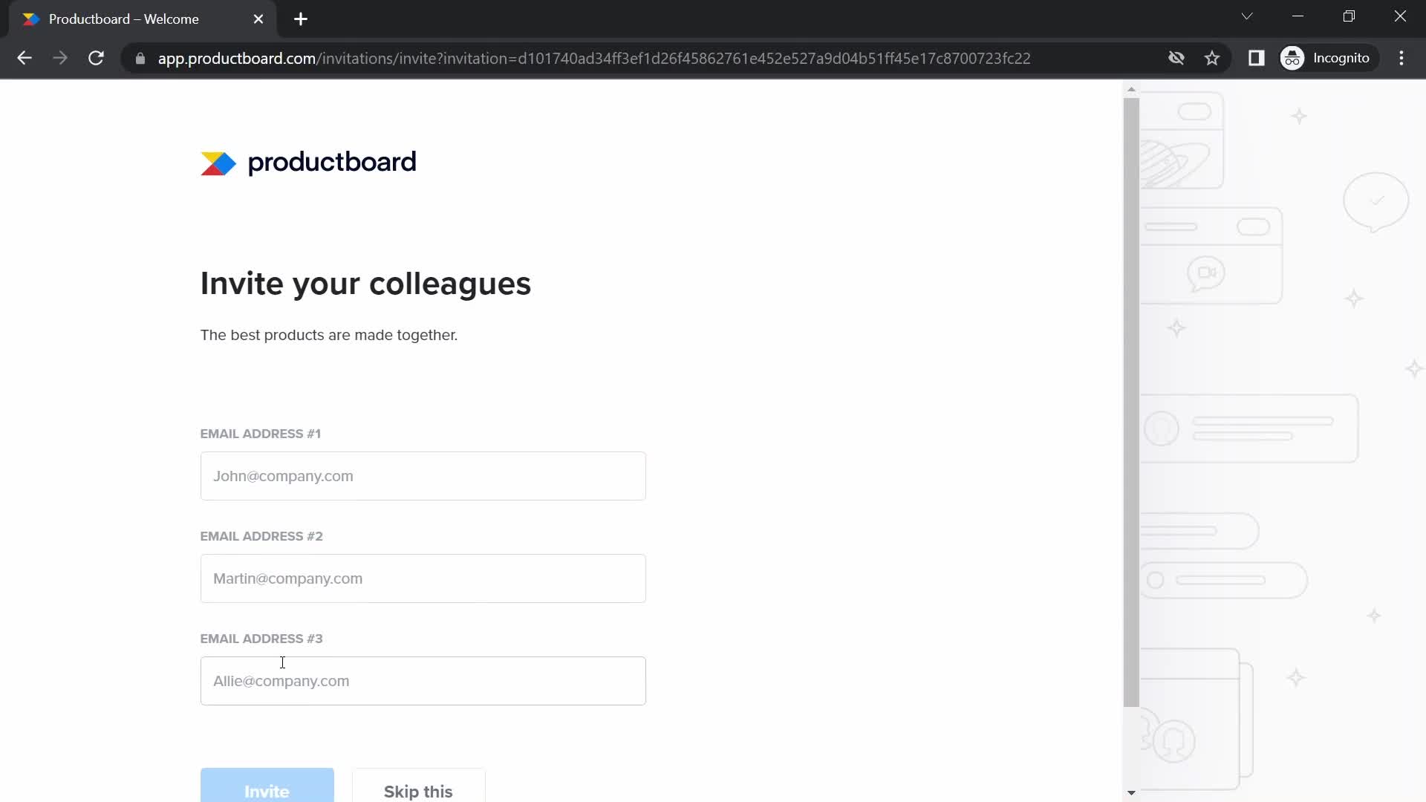The width and height of the screenshot is (1426, 802).
Task: Bookmark this page with the star icon
Action: tap(1212, 58)
